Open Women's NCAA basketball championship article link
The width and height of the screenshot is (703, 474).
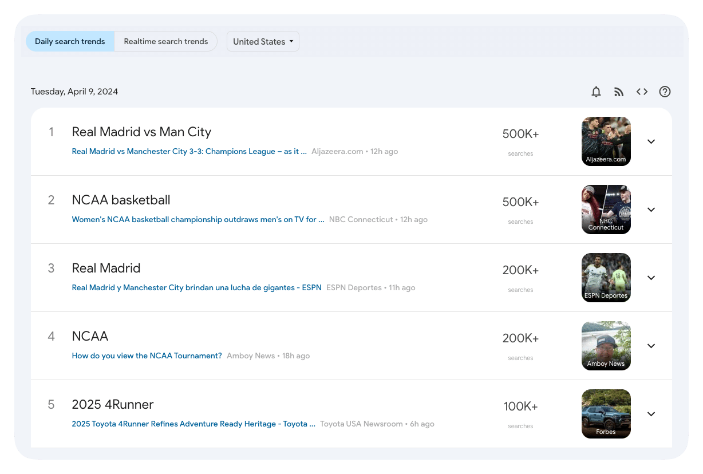click(x=198, y=220)
